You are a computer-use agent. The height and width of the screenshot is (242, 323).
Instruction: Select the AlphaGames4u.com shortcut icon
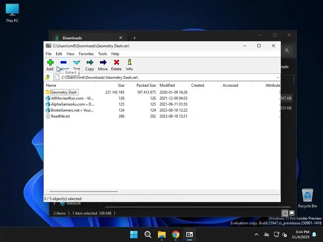pyautogui.click(x=48, y=104)
